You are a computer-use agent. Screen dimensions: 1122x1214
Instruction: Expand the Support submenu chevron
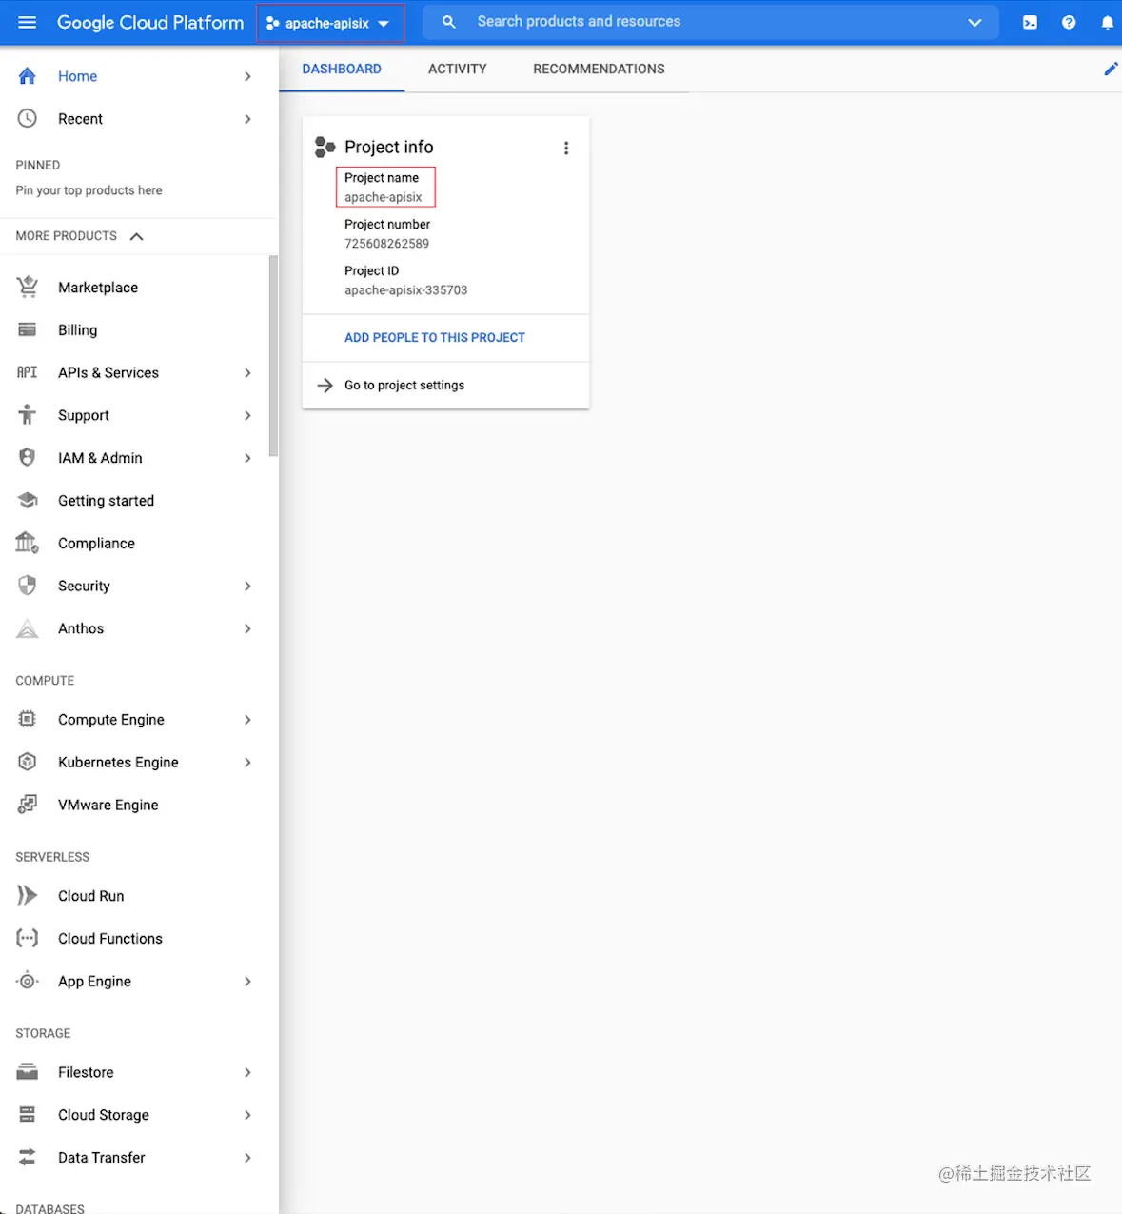(247, 415)
